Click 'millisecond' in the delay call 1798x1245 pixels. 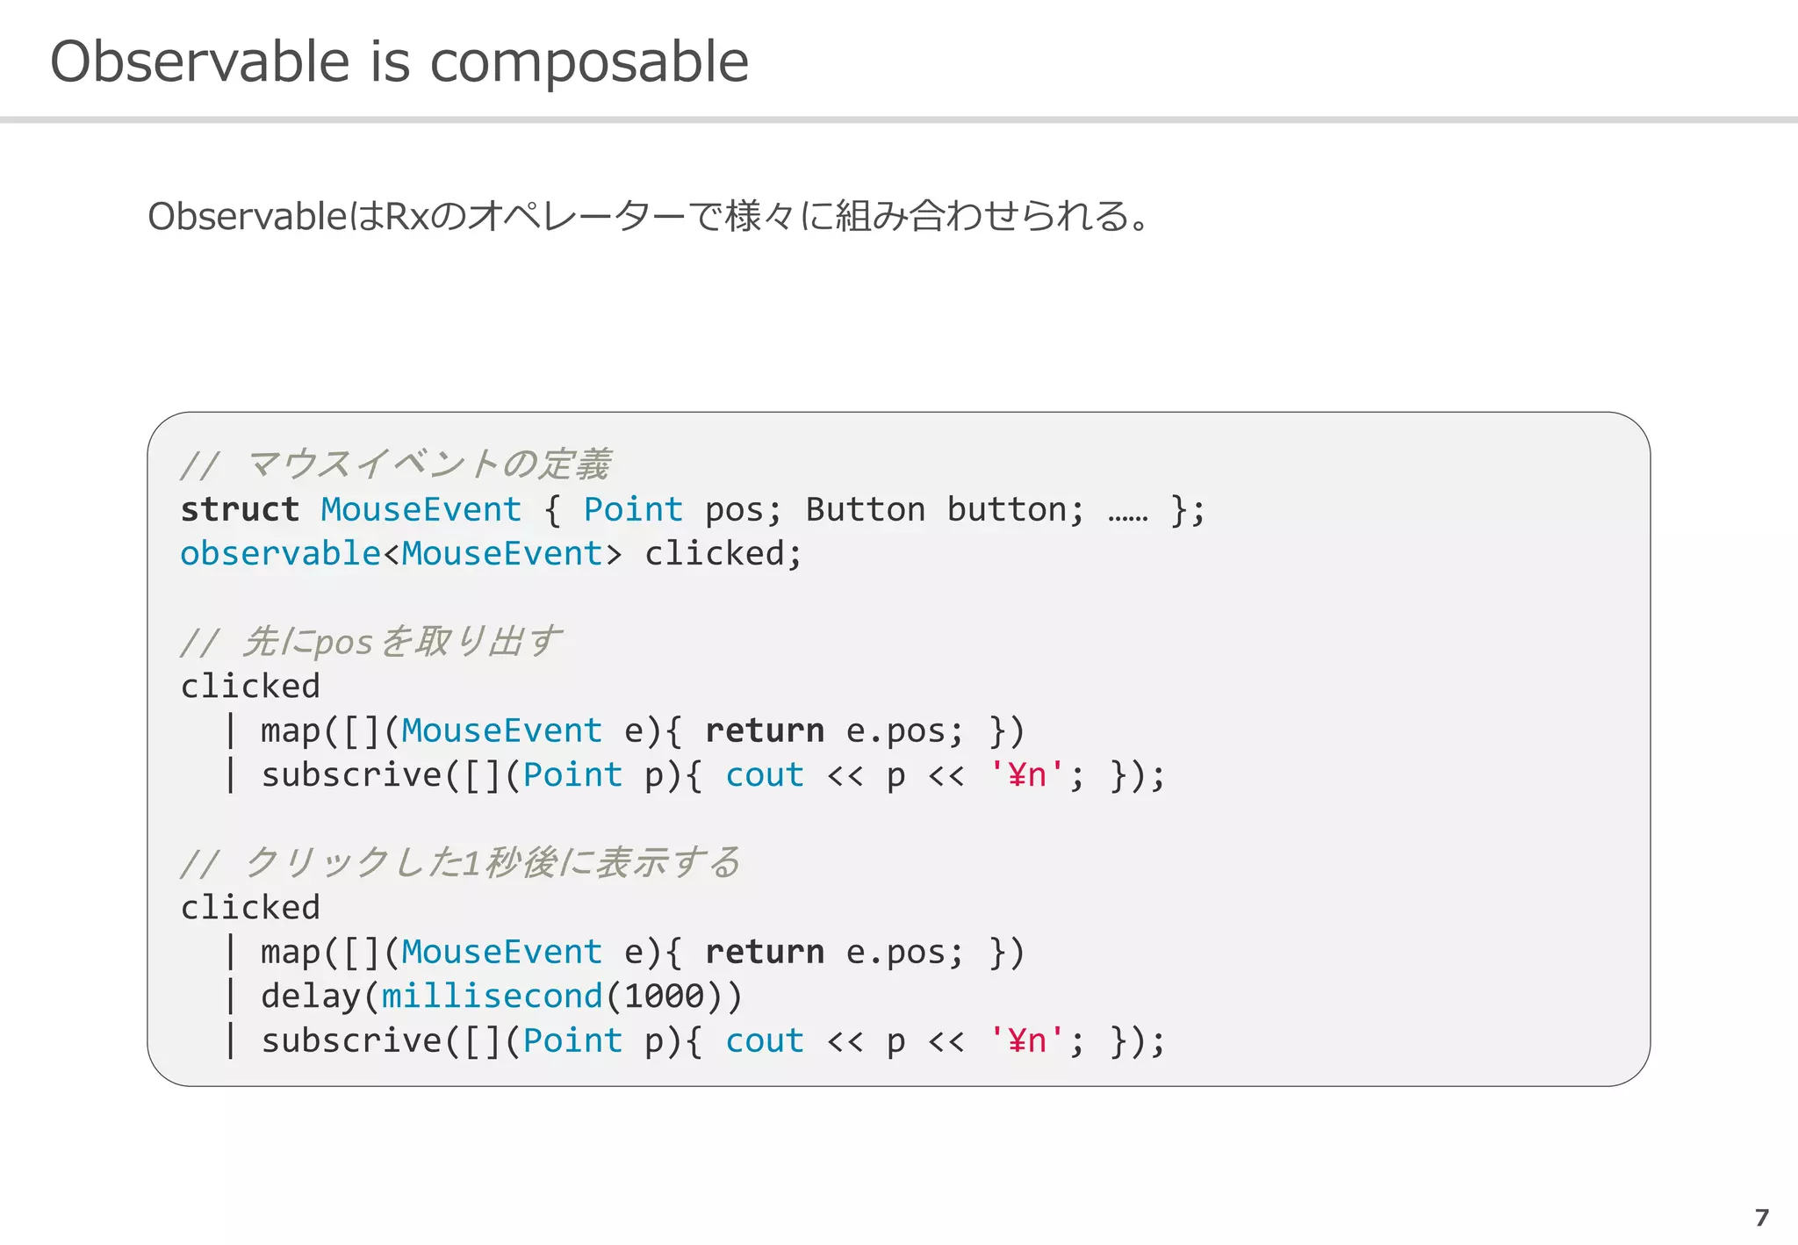coord(493,997)
